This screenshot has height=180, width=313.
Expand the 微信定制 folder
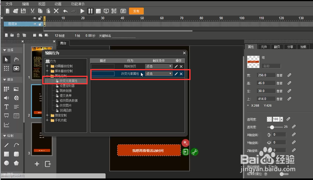click(47, 115)
